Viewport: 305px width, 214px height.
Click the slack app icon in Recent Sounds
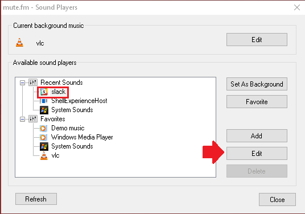44,92
